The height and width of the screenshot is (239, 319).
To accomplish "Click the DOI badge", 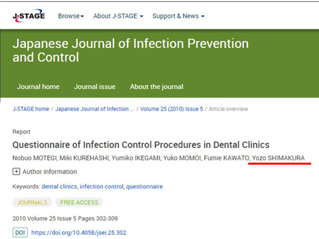I will tap(20, 232).
